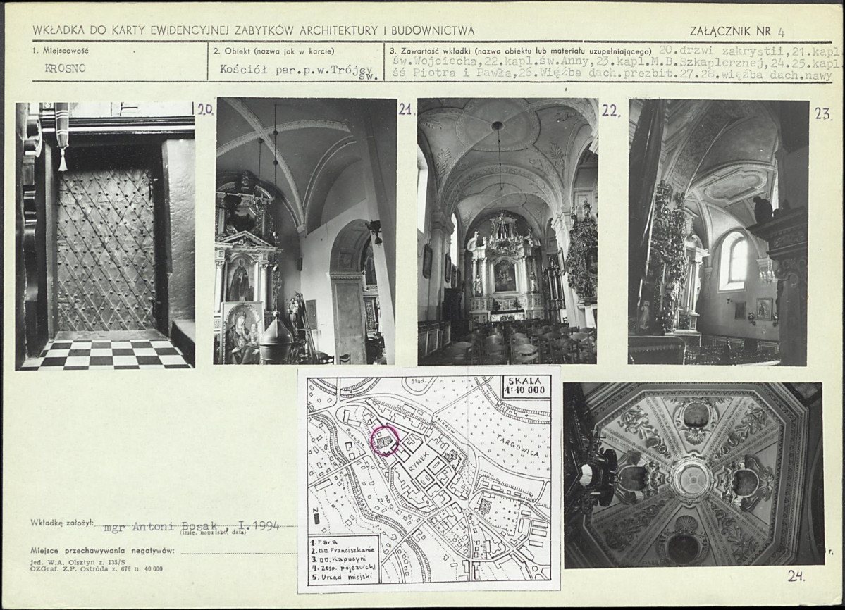Click the handwritten number '24.'
This screenshot has width=845, height=610.
tap(796, 577)
